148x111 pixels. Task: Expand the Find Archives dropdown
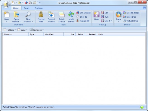[x=28, y=17]
